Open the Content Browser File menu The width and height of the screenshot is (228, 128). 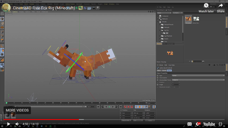click(160, 7)
